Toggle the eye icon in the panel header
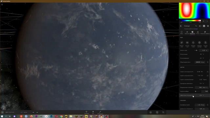The width and height of the screenshot is (210, 118). click(204, 26)
